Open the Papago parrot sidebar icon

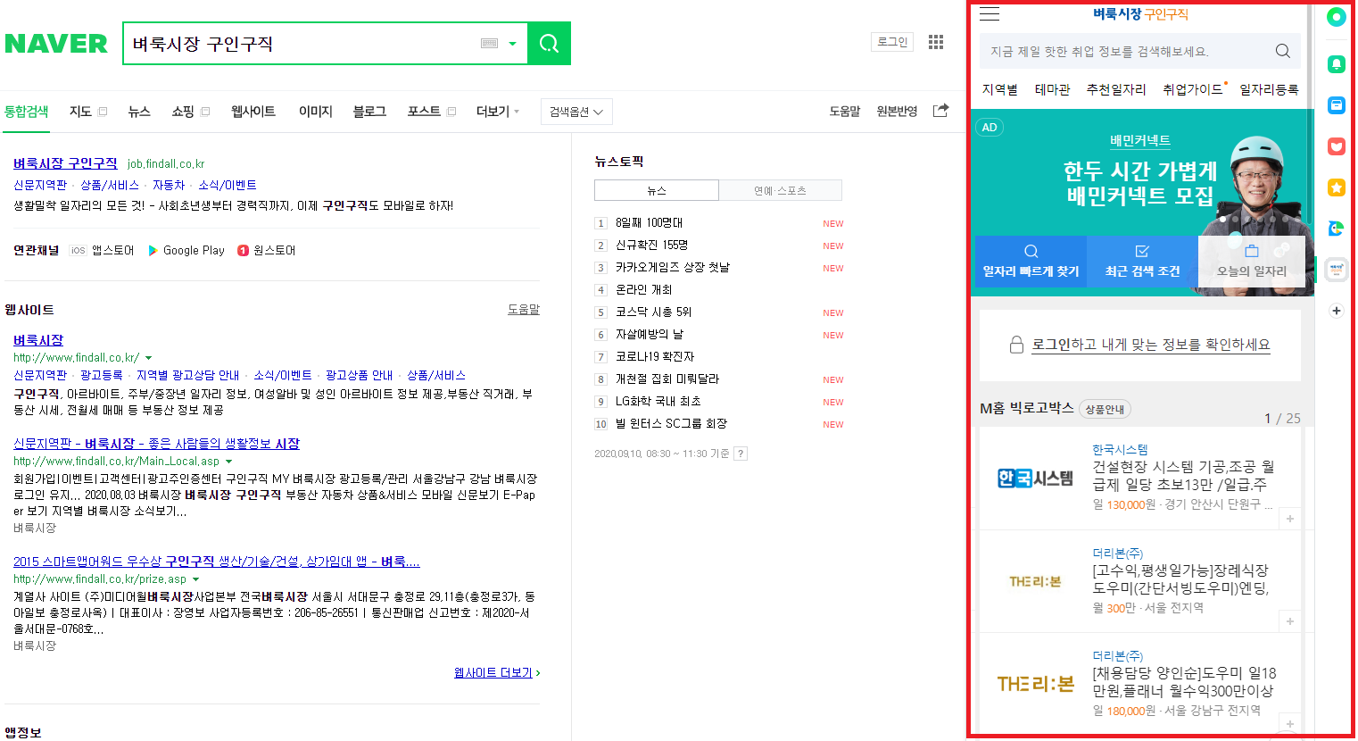tap(1336, 229)
